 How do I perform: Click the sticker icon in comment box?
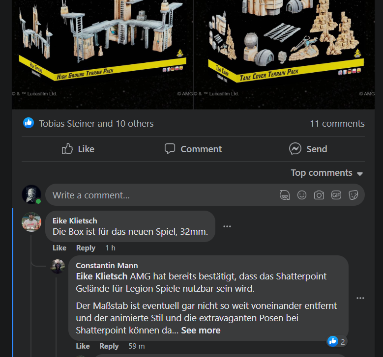pos(353,195)
